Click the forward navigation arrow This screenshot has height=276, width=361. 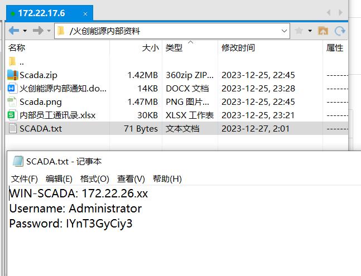click(37, 31)
